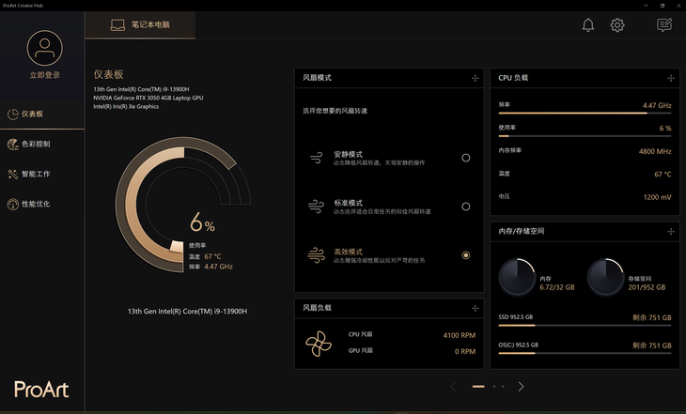Click the 内存 usage dial

tap(517, 277)
